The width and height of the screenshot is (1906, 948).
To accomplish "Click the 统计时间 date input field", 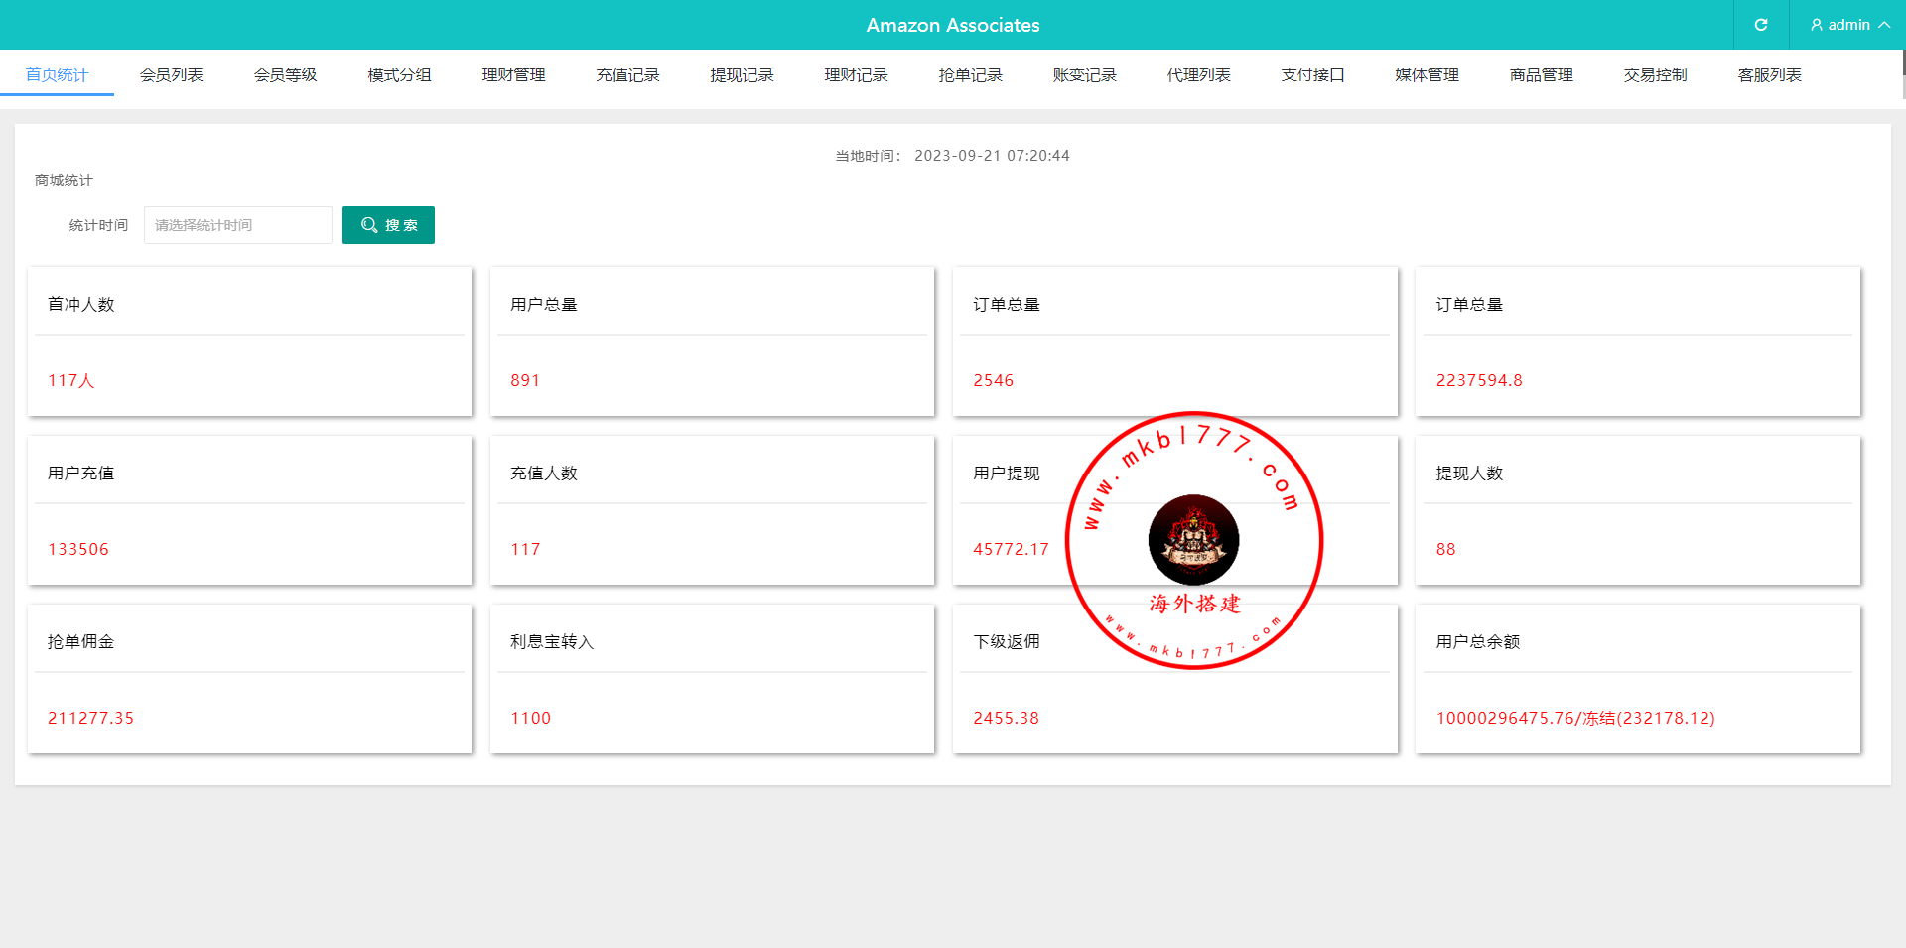I will (238, 225).
